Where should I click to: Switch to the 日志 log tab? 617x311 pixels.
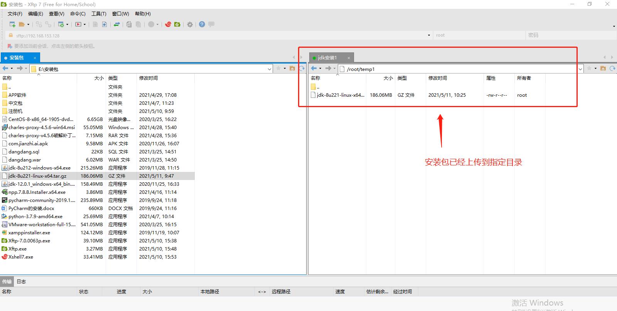[x=21, y=282]
